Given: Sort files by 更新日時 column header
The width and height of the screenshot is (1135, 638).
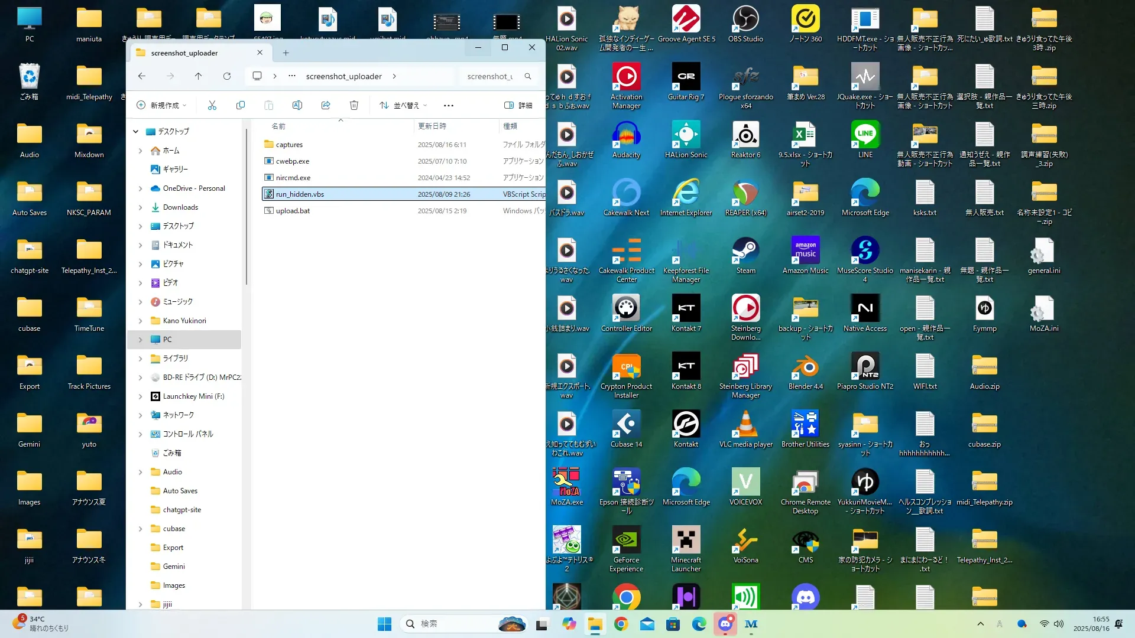Looking at the screenshot, I should 432,126.
